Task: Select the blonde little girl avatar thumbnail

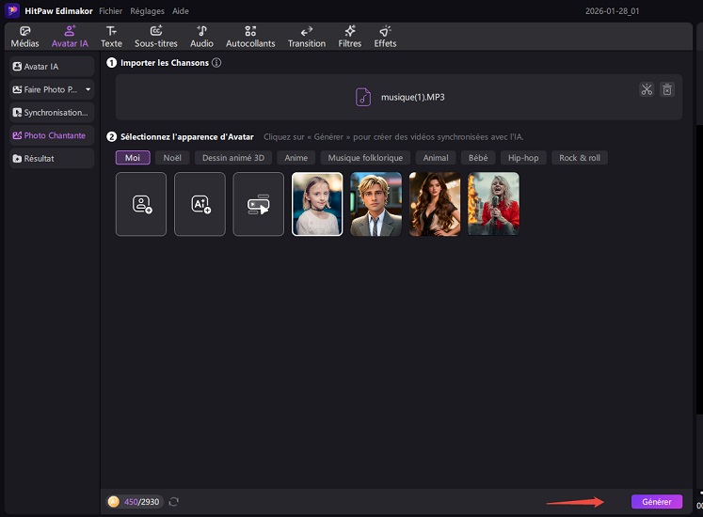Action: tap(317, 204)
